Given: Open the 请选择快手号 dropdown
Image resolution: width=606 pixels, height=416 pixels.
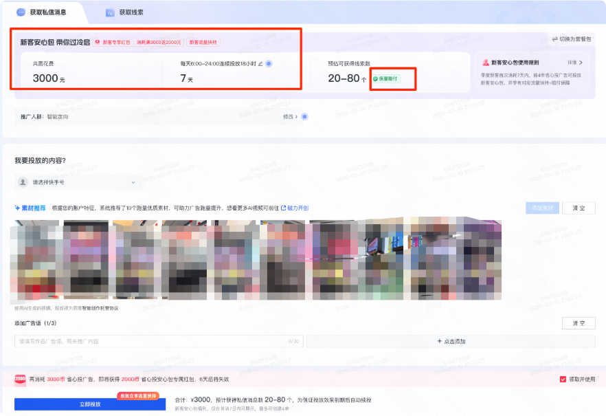Looking at the screenshot, I should pos(78,182).
